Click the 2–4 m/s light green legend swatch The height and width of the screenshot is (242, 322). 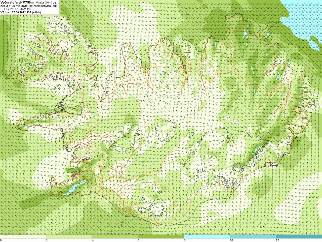point(69,237)
